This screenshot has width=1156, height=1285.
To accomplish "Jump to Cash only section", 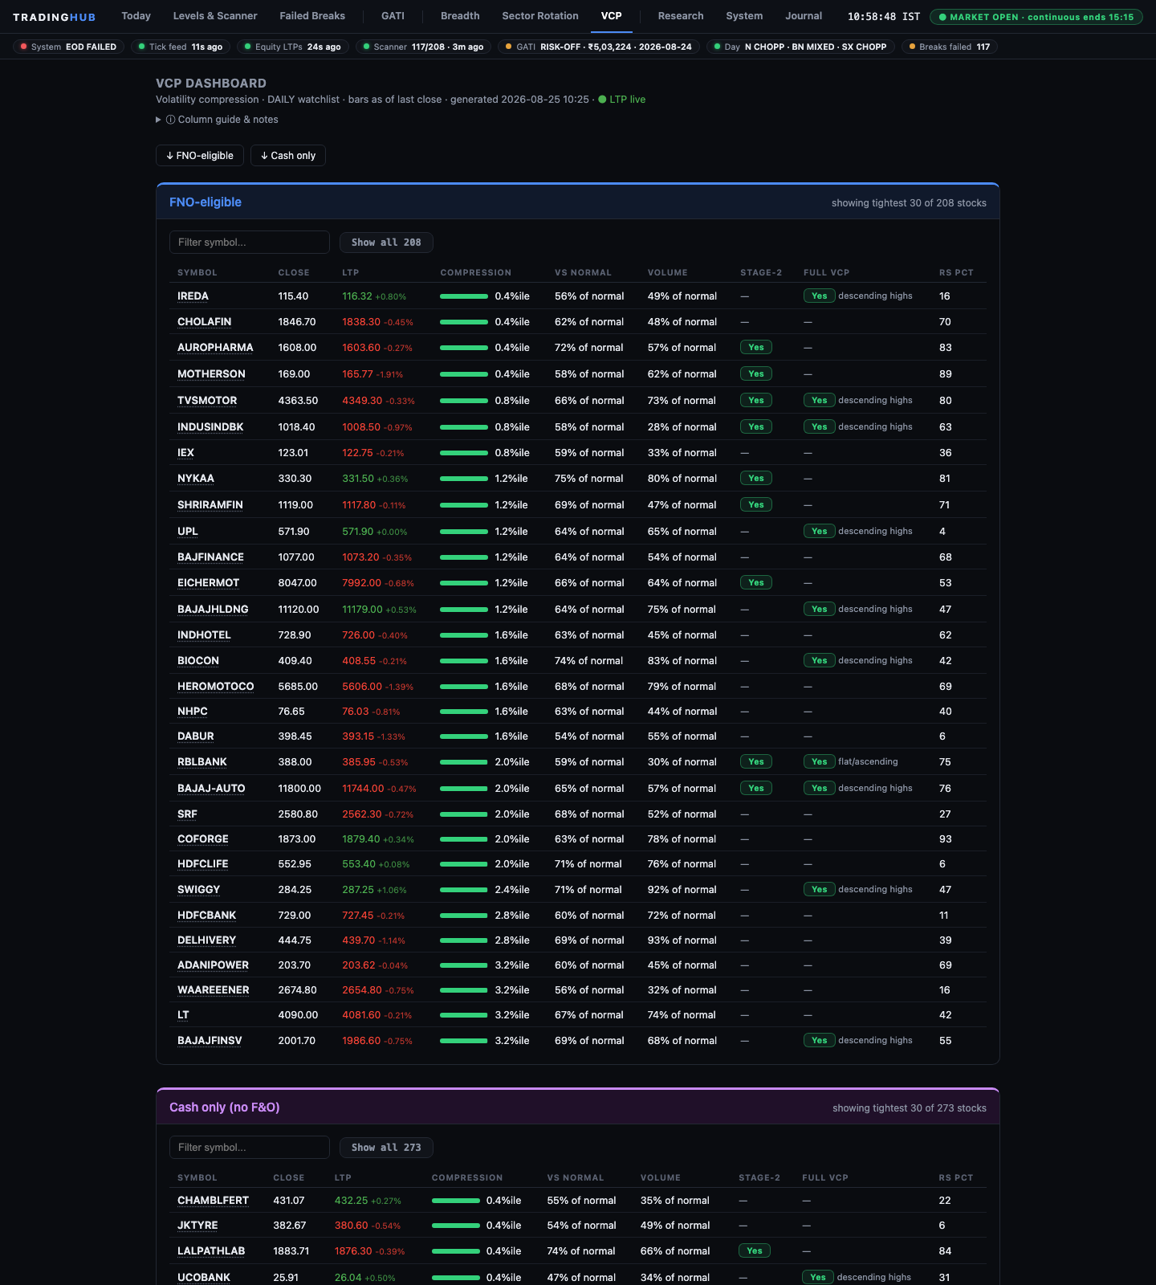I will tap(288, 156).
